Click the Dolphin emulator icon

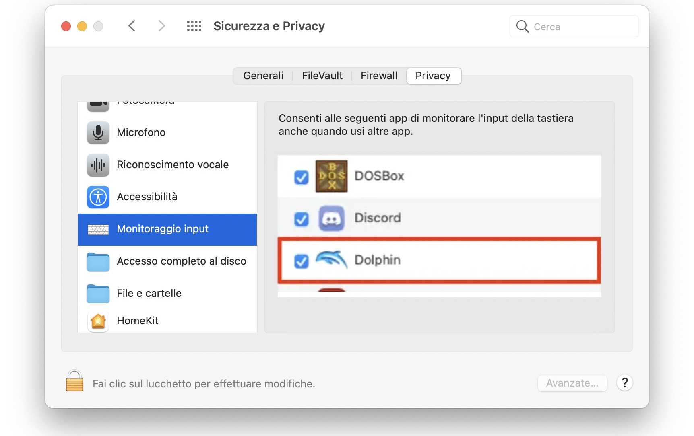(x=331, y=260)
